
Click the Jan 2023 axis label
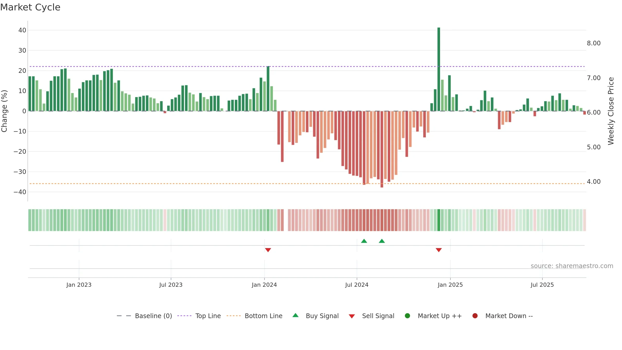click(x=79, y=285)
